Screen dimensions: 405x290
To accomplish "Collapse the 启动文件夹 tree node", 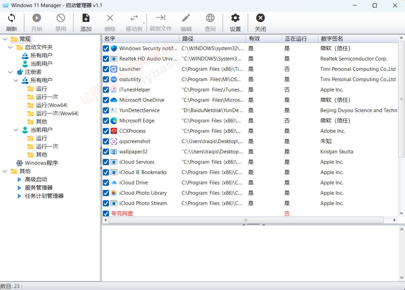I will coord(10,47).
